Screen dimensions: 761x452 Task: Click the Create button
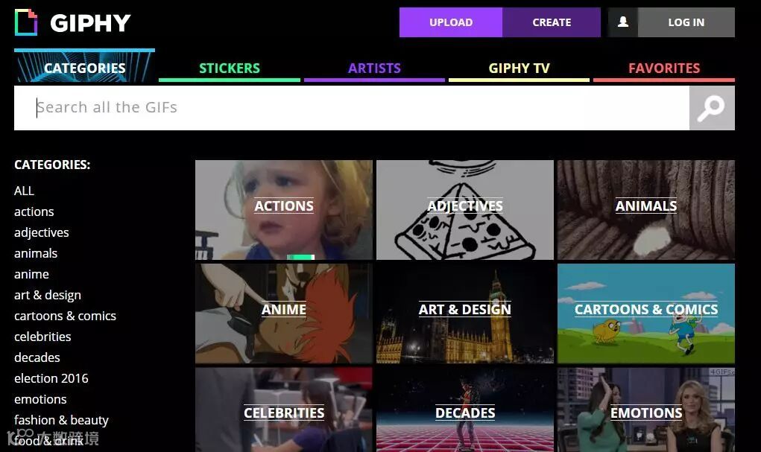click(552, 22)
